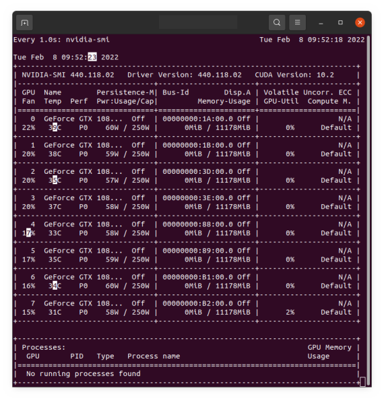Select the 'CUDA Version: 10.2' text
This screenshot has width=384, height=401.
point(294,75)
